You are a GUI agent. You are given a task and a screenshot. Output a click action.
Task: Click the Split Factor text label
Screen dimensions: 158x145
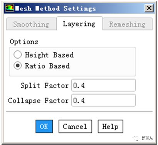[x=45, y=86]
